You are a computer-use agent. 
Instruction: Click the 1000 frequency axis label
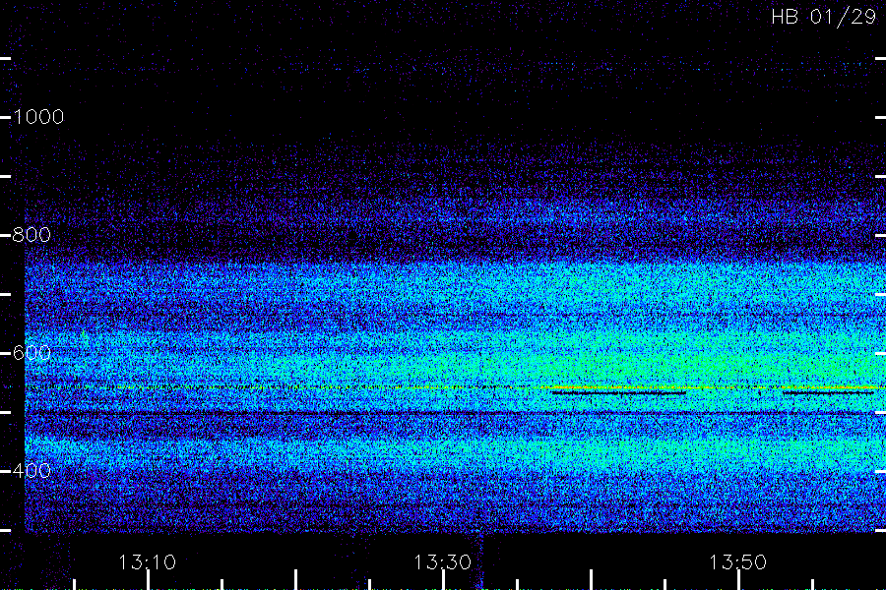pyautogui.click(x=37, y=117)
